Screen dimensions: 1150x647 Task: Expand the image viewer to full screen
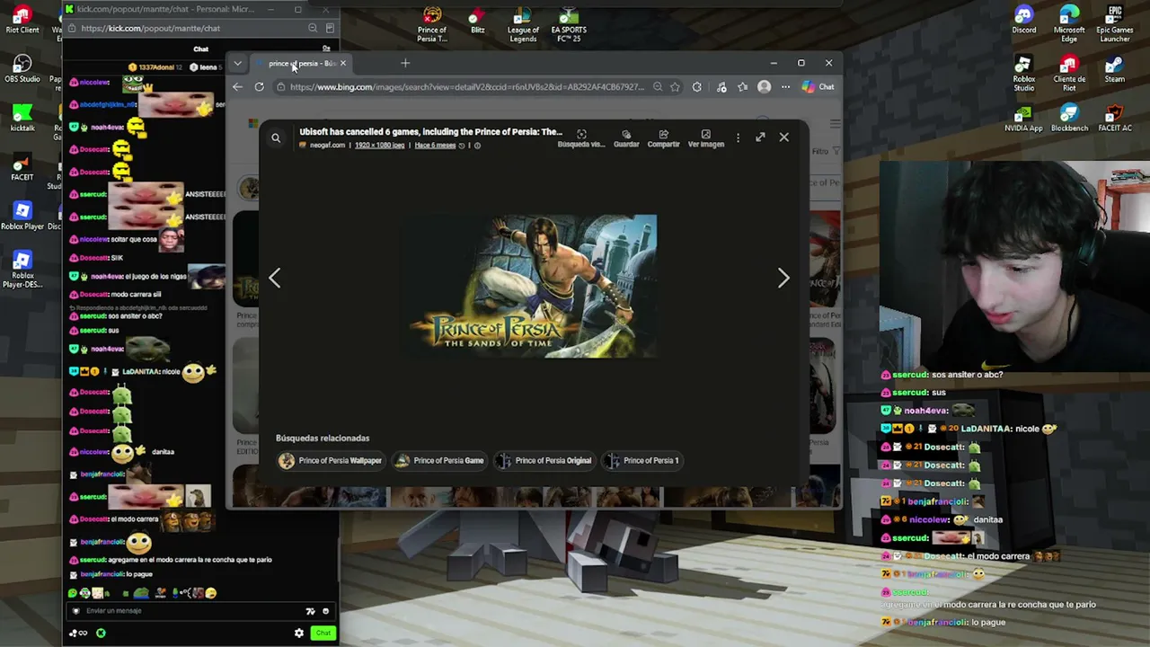(760, 137)
